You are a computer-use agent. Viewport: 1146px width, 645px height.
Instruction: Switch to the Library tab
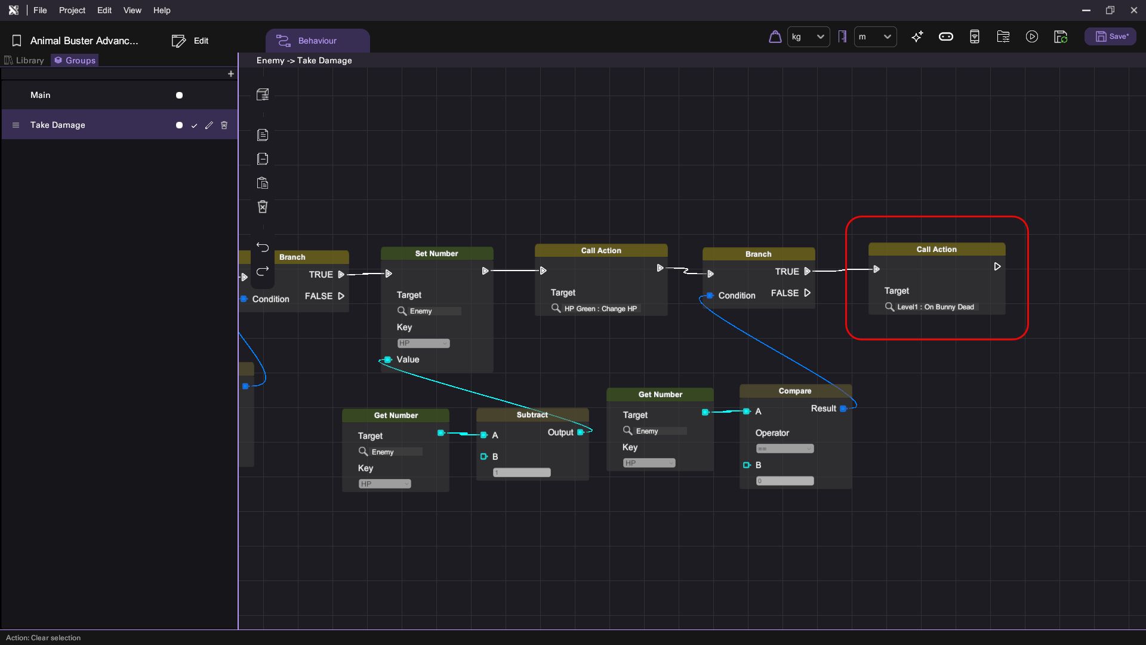[24, 60]
